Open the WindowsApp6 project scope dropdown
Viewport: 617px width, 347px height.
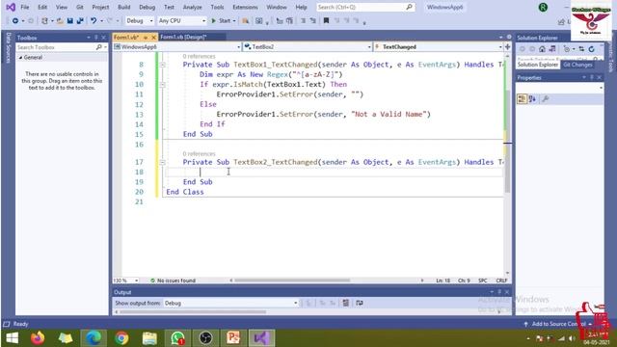click(x=177, y=47)
